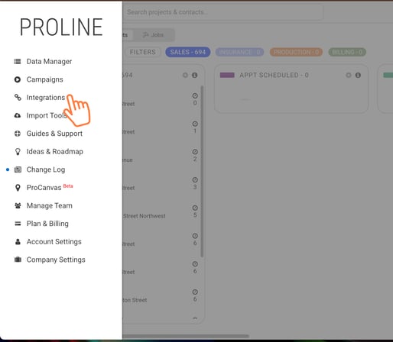Click the Manage Team people icon
The width and height of the screenshot is (393, 342).
tap(18, 205)
